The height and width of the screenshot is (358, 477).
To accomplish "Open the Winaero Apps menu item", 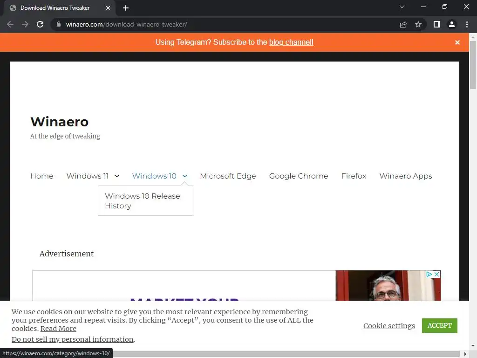I will [406, 176].
